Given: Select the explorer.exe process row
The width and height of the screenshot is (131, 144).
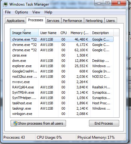Looking at the screenshot, I should point(62,66).
